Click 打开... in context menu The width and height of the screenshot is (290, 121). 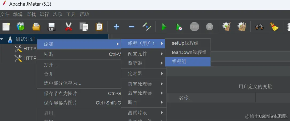(x=79, y=65)
